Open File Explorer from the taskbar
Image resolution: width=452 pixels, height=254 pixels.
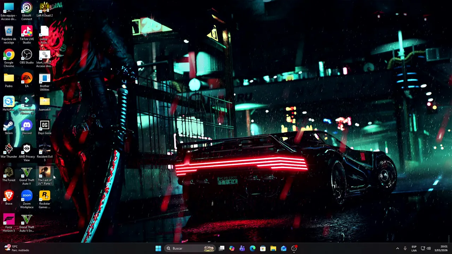click(x=273, y=248)
